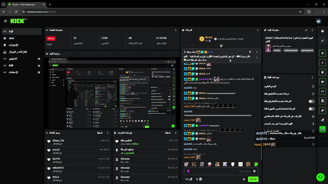
Task: Toggle the stream preview widget in right toolbar
Action: (x=322, y=53)
